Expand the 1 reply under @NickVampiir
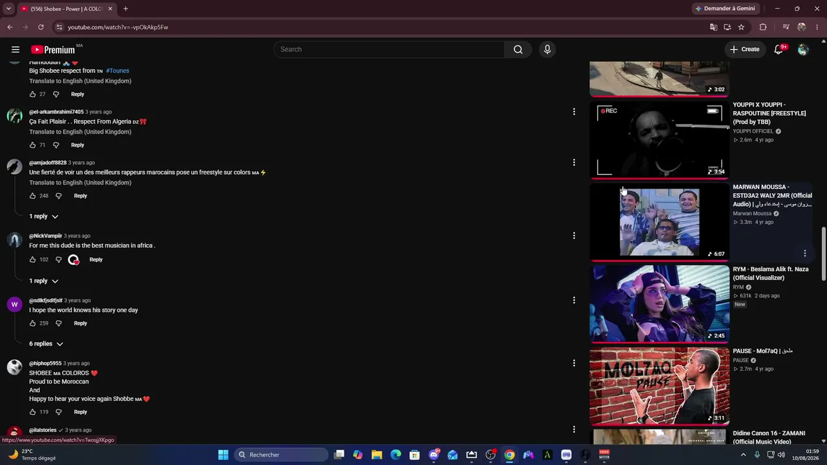Viewport: 827px width, 465px height. (43, 281)
